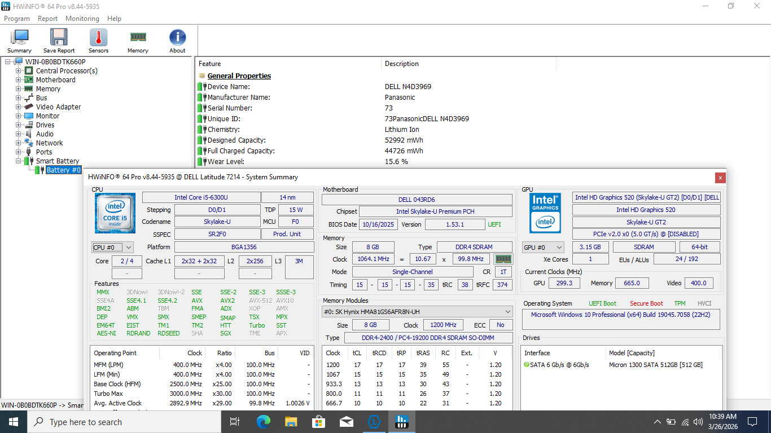Select the Motherboard icon in the tree

tap(29, 80)
